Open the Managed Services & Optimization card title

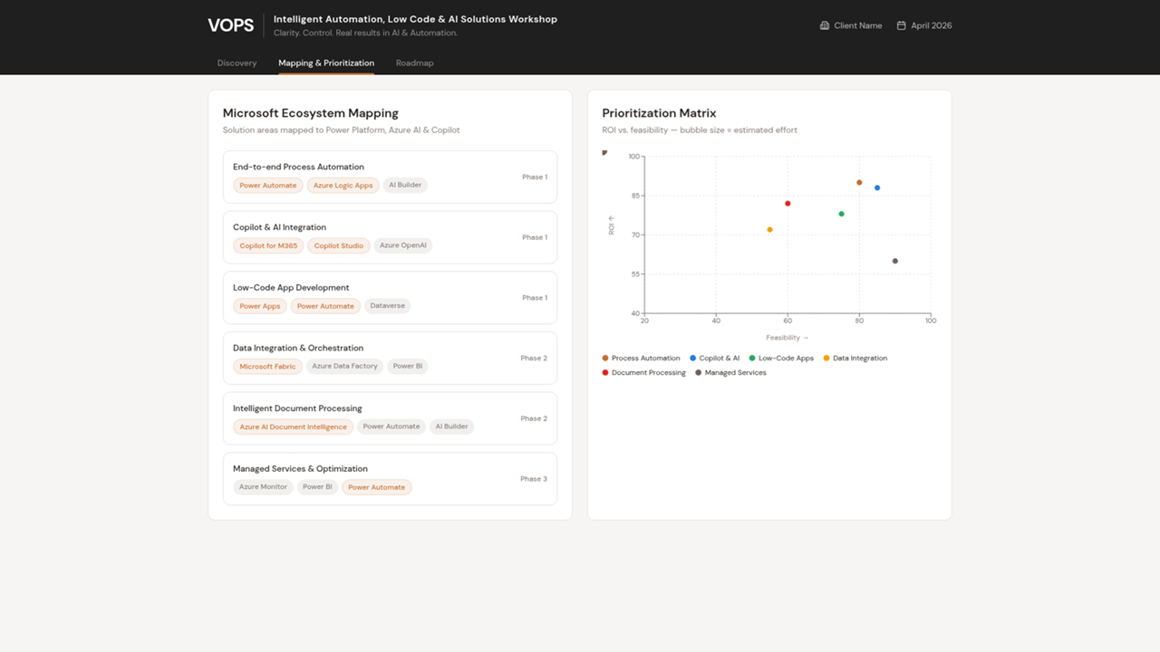coord(300,469)
